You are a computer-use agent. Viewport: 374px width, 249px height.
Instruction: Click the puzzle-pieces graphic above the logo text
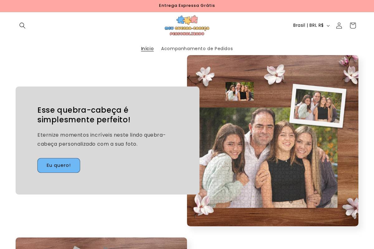coord(187,20)
